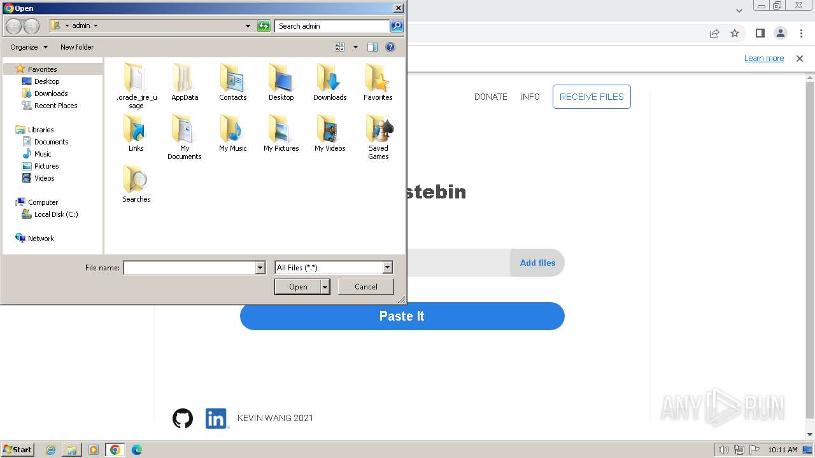Click the search magnifier button
815x458 pixels.
tap(397, 26)
